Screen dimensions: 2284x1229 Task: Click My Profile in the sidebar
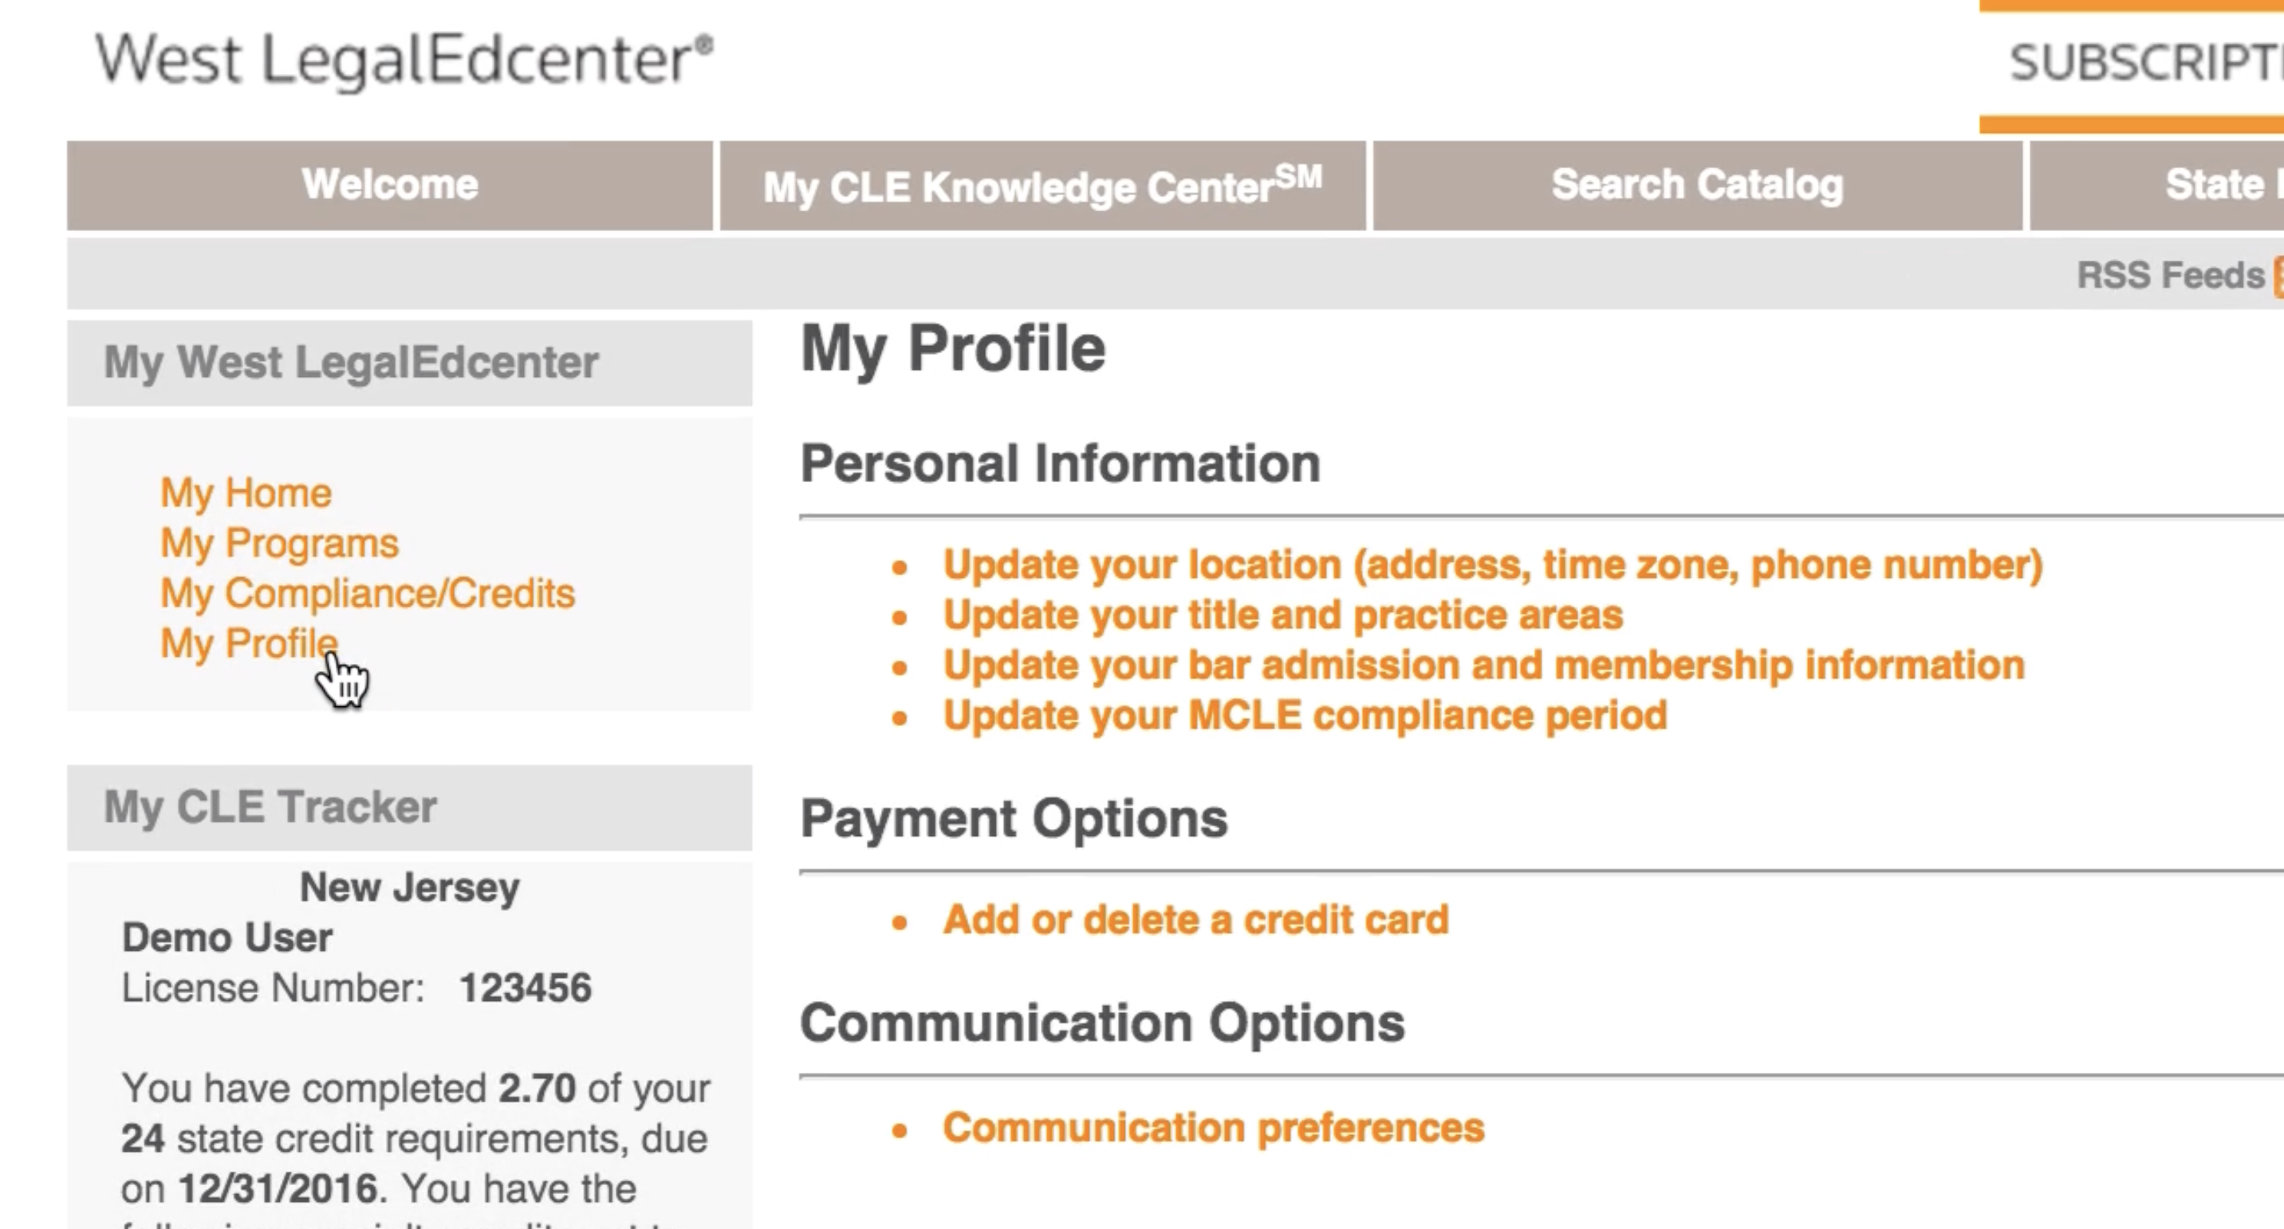(249, 643)
